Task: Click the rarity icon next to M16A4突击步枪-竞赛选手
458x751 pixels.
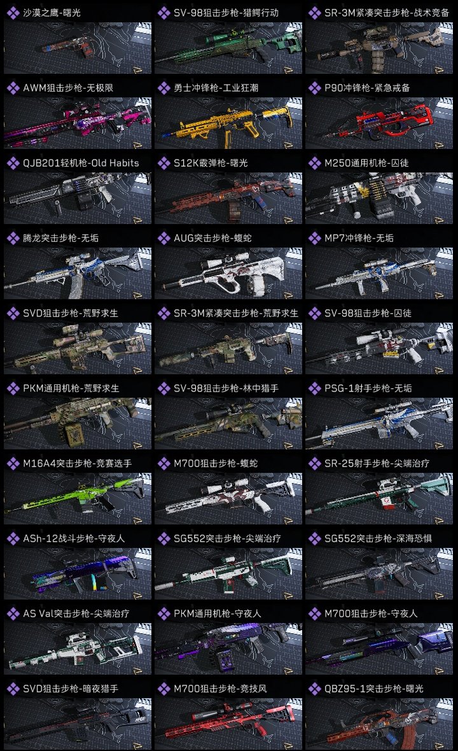Action: point(13,463)
